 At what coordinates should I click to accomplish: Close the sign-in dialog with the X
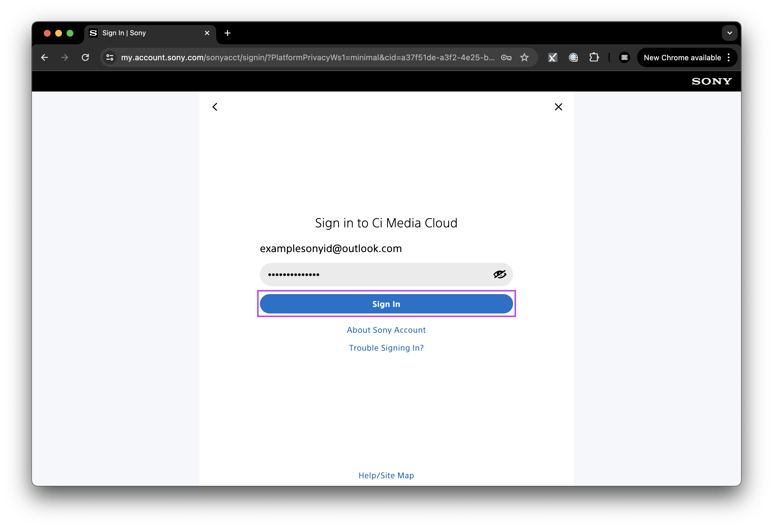coord(559,107)
